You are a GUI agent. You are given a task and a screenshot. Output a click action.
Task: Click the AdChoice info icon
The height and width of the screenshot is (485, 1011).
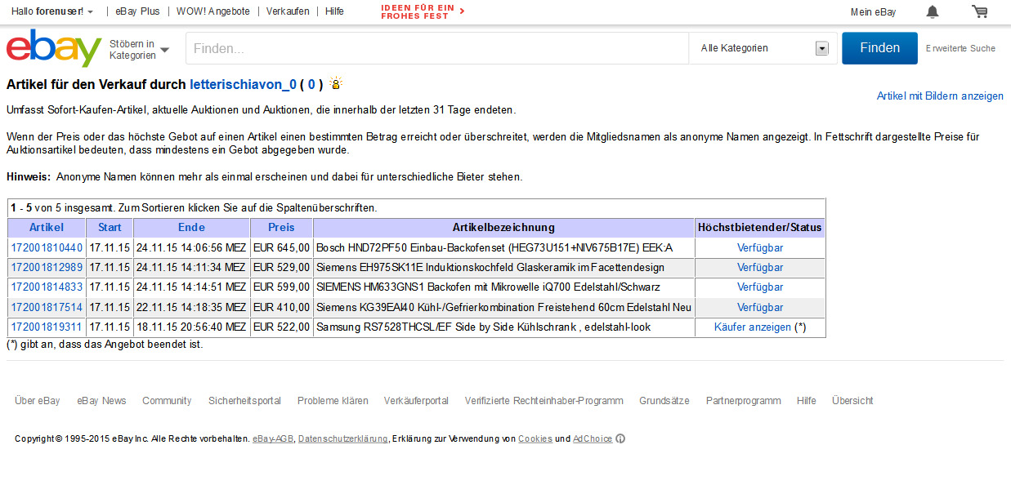(x=620, y=439)
